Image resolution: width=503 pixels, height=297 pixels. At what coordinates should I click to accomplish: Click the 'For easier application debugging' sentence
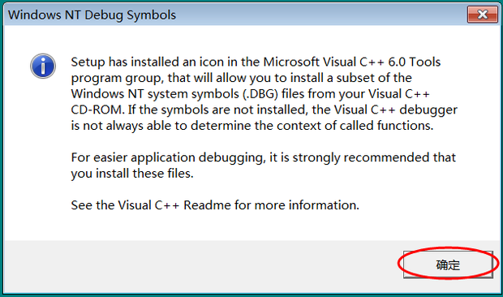coord(168,157)
